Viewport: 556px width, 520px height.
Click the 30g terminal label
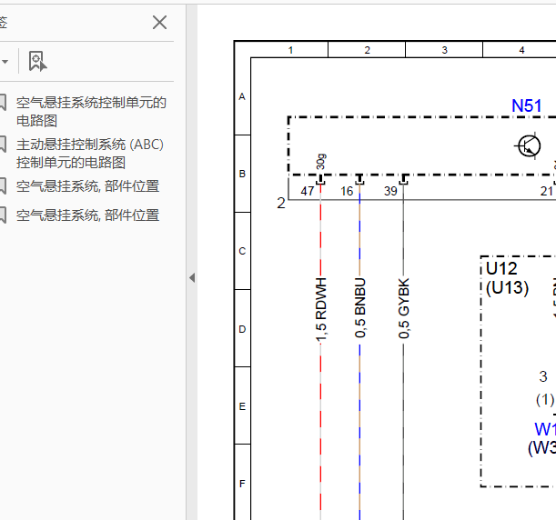pyautogui.click(x=321, y=162)
